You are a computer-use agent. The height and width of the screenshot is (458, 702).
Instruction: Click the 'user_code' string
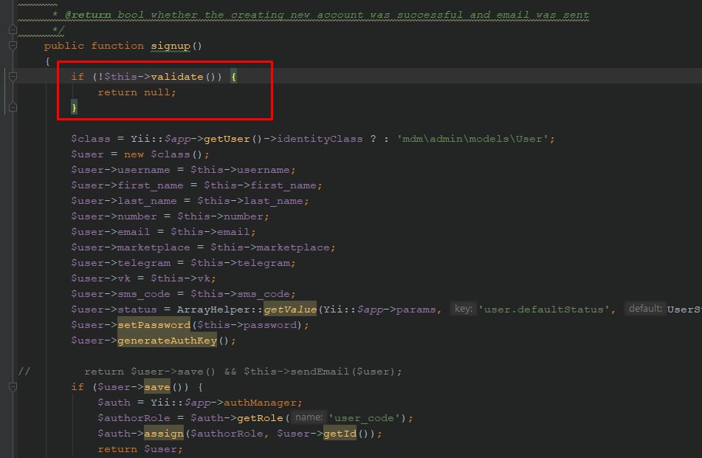tap(364, 418)
